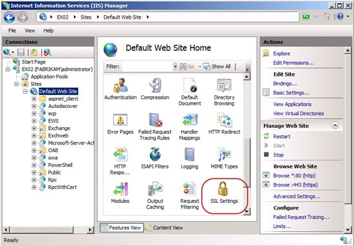Screen dimensions: 354x246
Task: Expand the ecp node
Action: (x=34, y=114)
